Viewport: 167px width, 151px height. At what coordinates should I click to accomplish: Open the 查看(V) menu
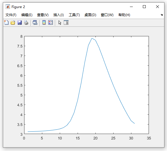point(43,15)
